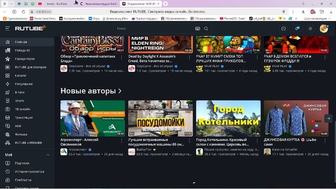Click the upload video plus icon
This screenshot has width=336, height=189.
pos(283,28)
